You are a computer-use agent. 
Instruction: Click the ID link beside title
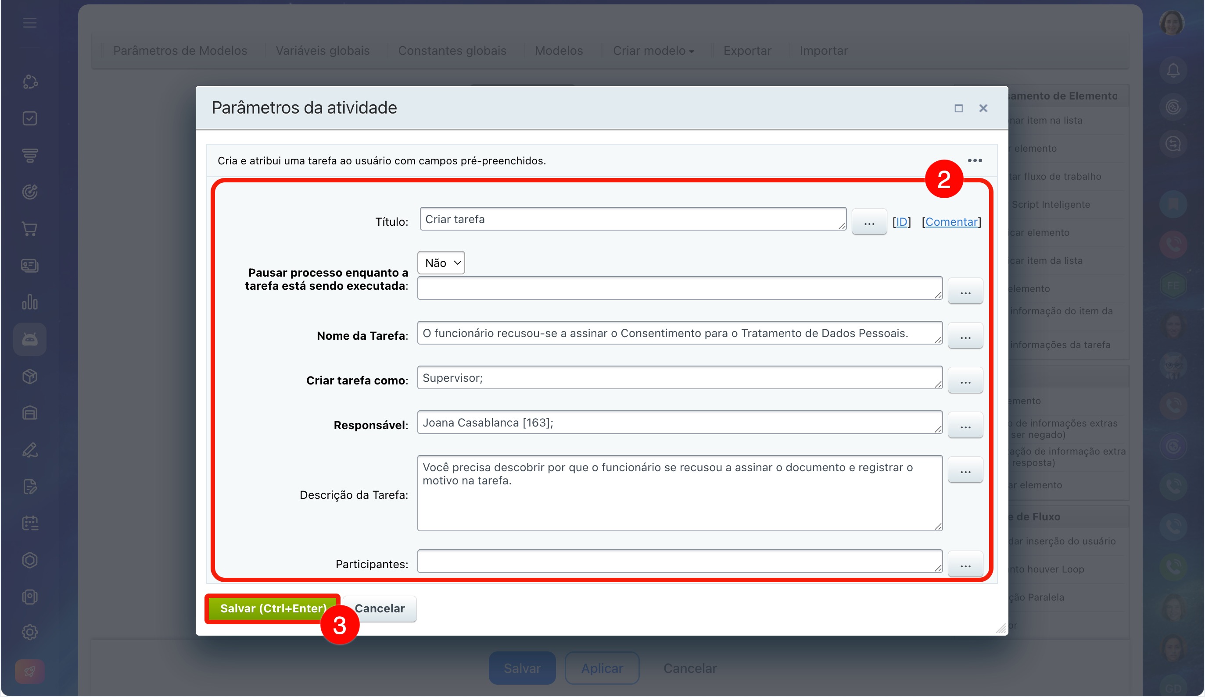[x=901, y=222]
